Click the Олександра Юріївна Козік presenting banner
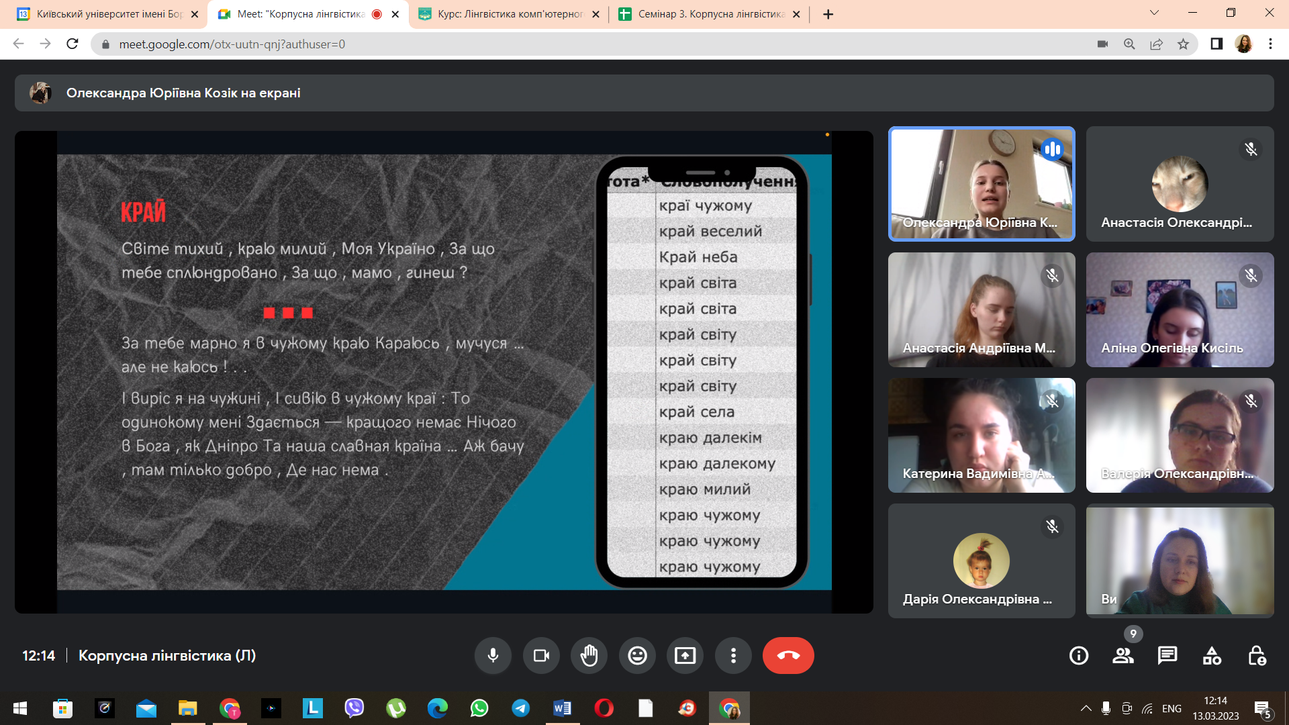 183,93
